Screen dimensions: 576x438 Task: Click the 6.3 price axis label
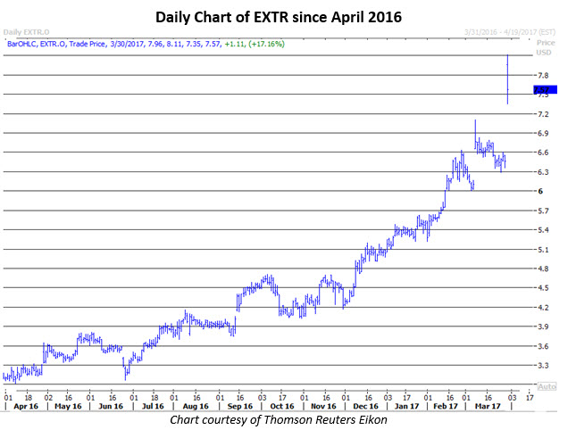543,172
